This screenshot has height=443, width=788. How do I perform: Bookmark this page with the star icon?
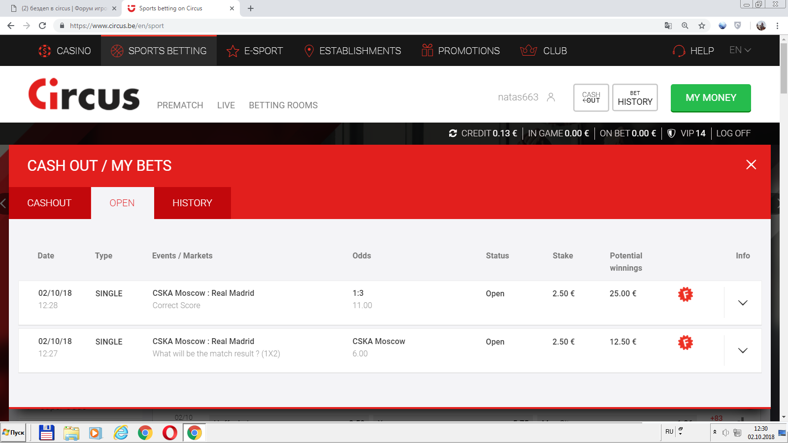[702, 26]
